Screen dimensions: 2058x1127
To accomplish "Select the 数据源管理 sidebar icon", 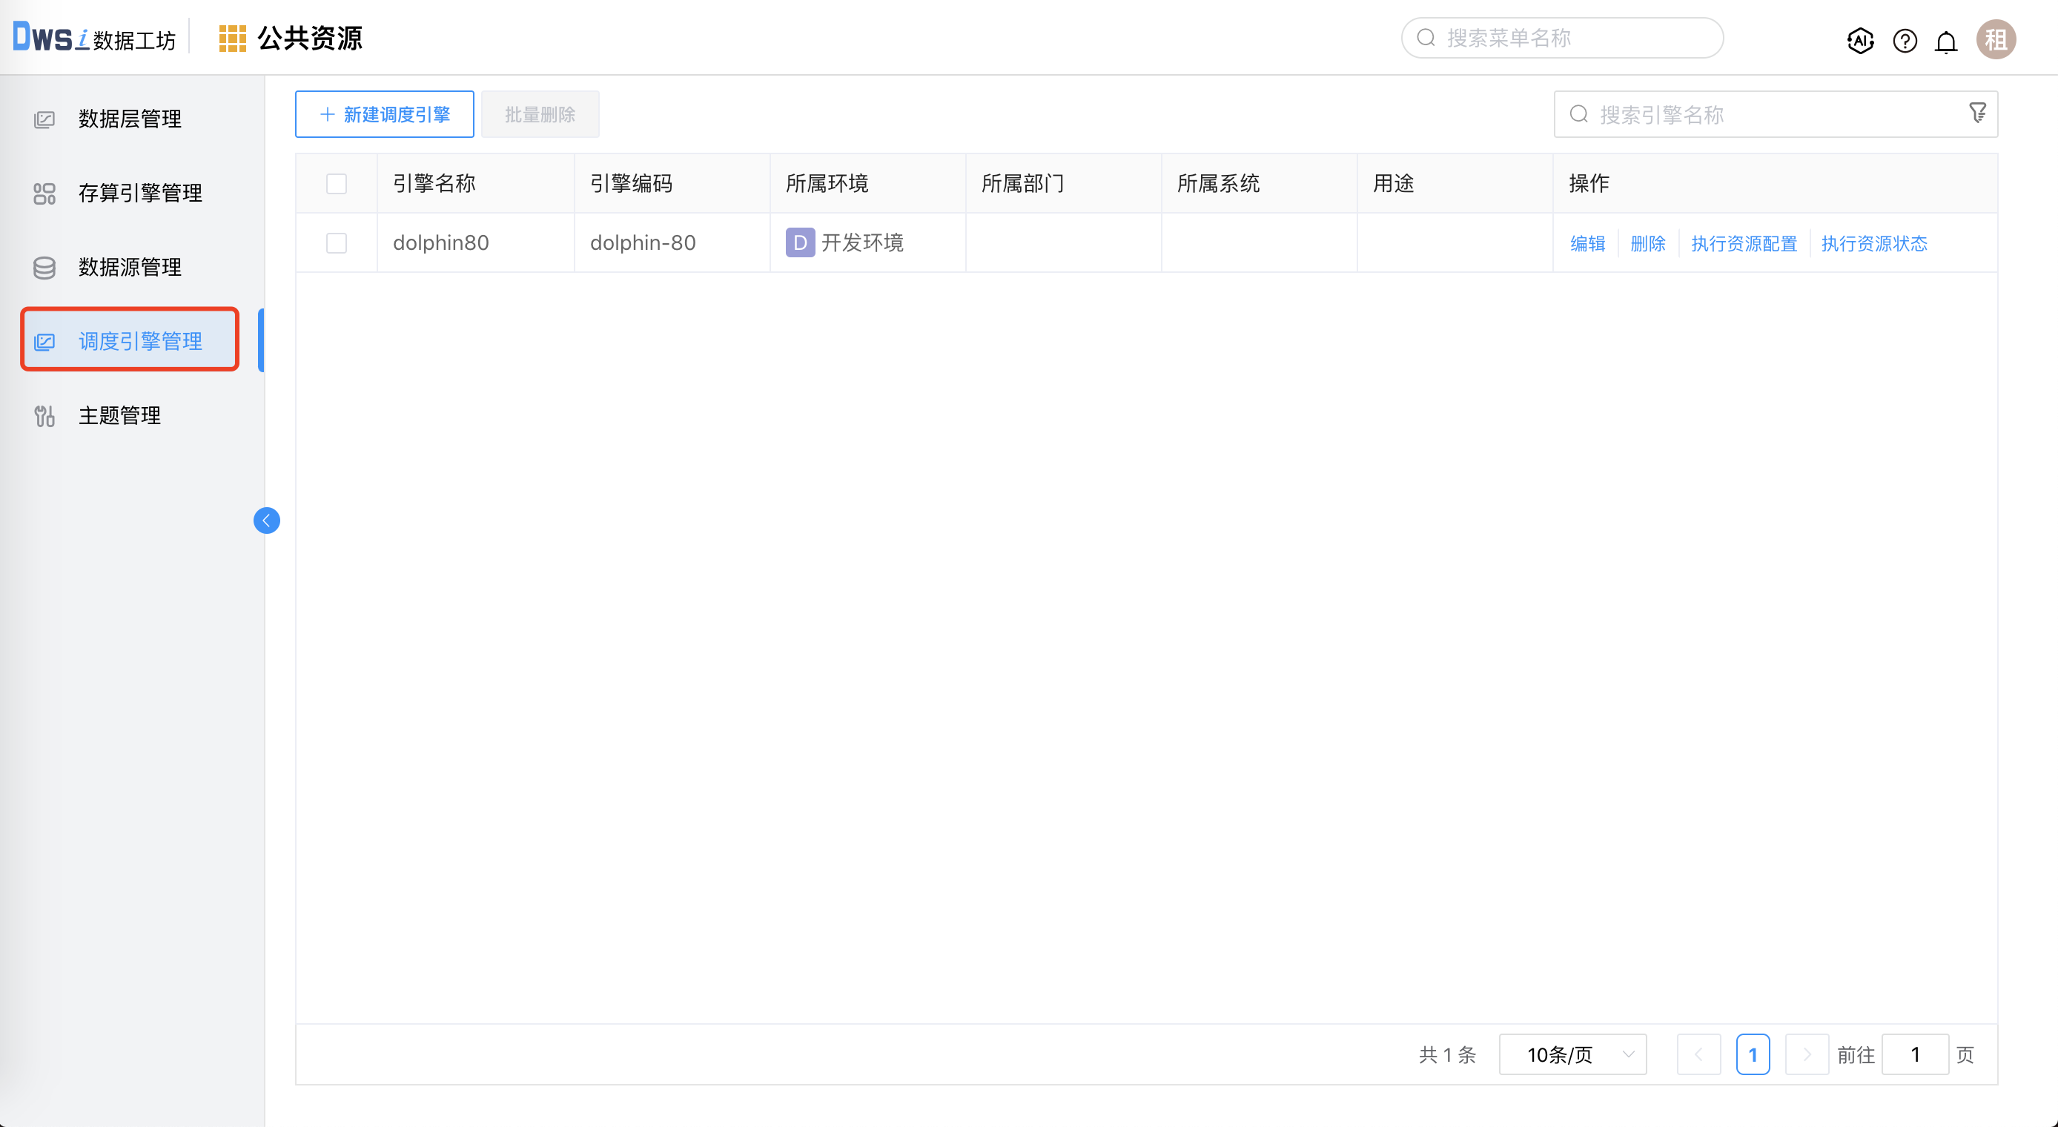I will click(x=44, y=267).
